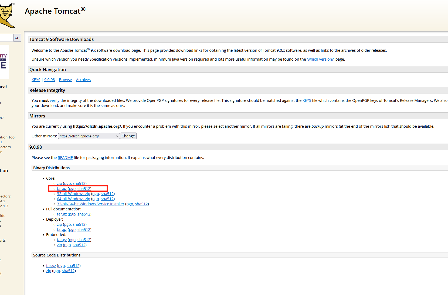This screenshot has width=448, height=295.
Task: Click the GO search button
Action: [x=17, y=38]
